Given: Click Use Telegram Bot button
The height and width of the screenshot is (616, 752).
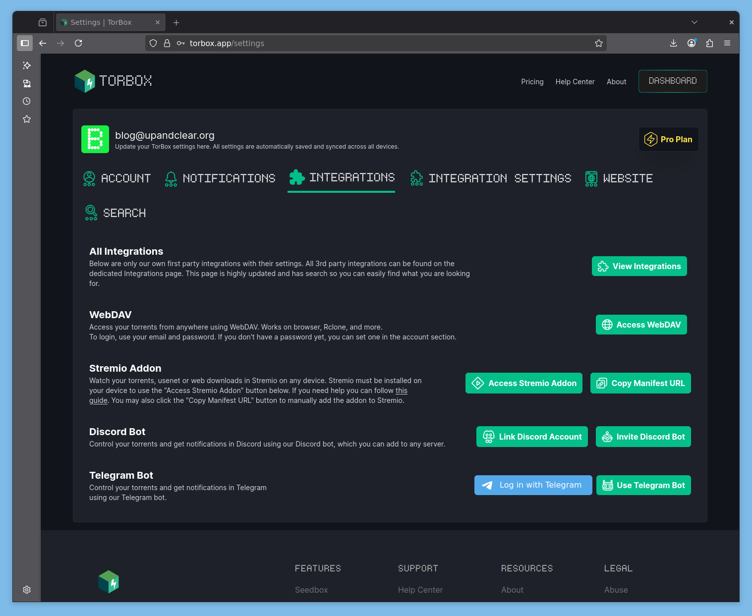Looking at the screenshot, I should [x=643, y=485].
